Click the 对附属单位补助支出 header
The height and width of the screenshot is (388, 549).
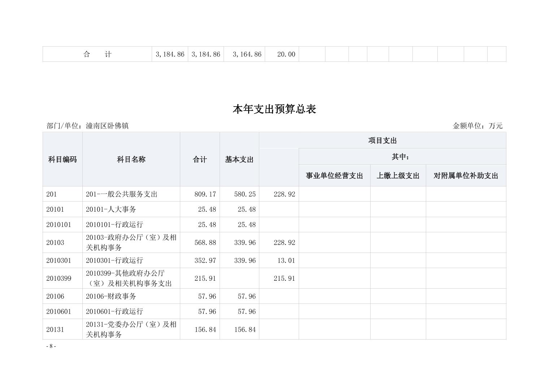coord(466,176)
